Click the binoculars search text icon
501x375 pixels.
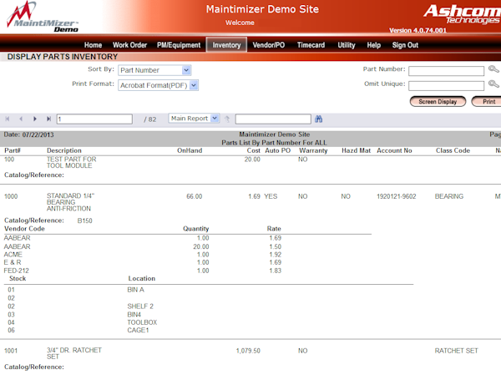coord(319,119)
